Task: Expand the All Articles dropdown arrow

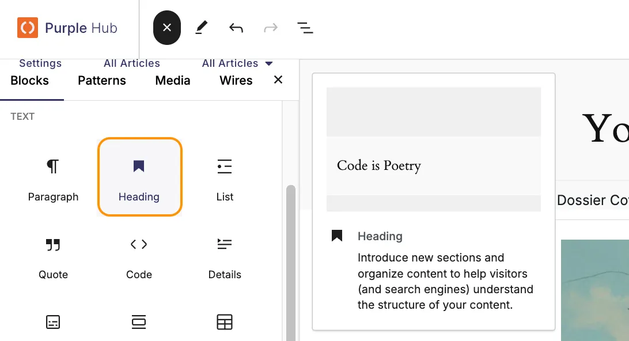Action: (269, 63)
